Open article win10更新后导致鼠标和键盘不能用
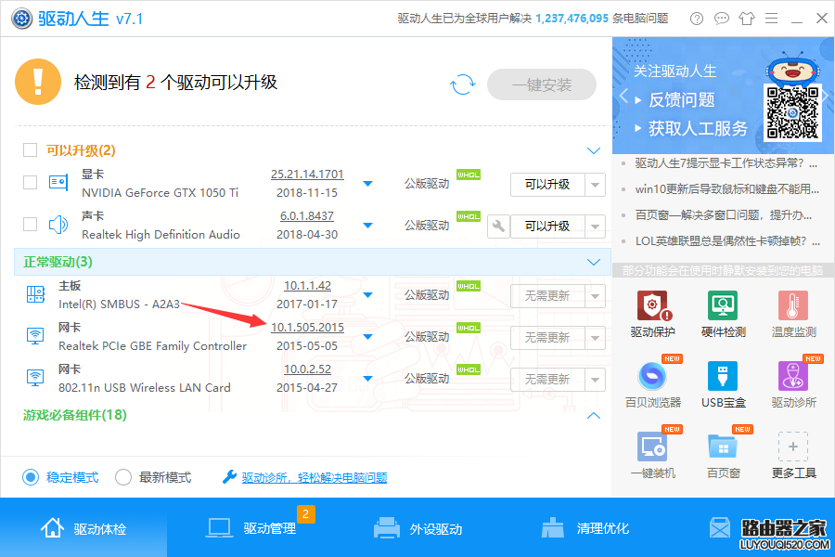 (726, 189)
